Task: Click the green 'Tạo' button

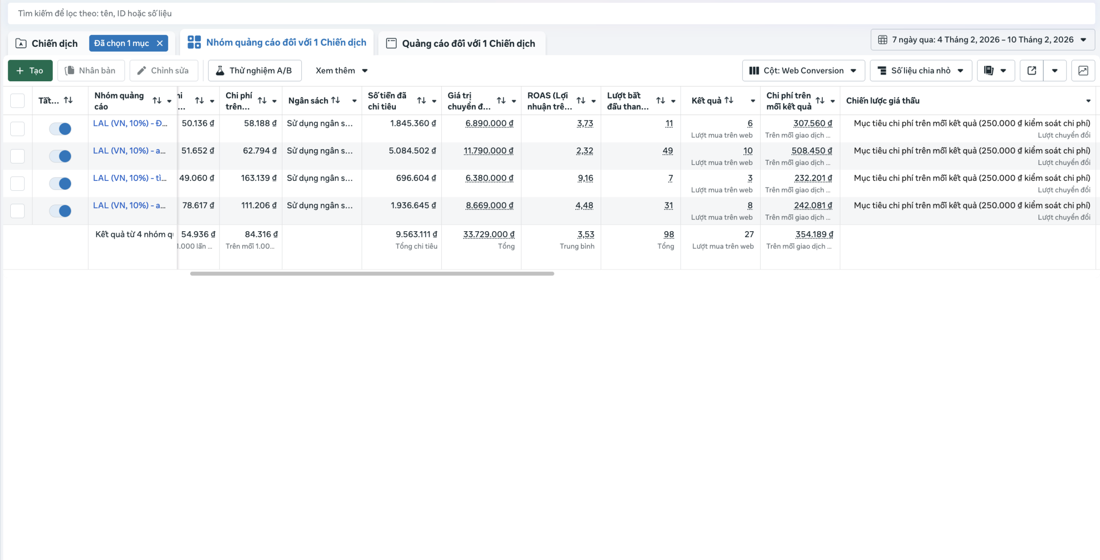Action: (30, 70)
